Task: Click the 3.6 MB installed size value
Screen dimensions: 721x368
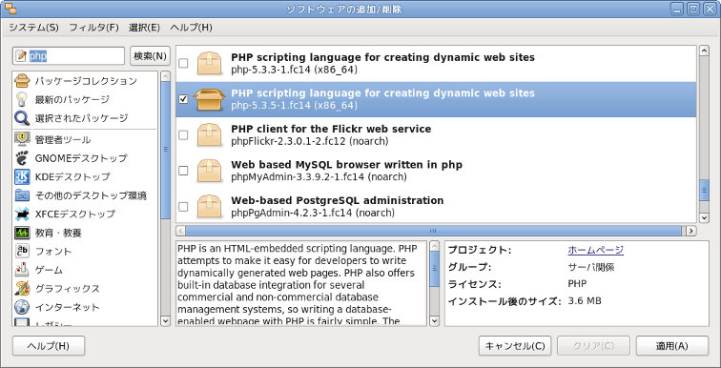Action: [x=585, y=301]
